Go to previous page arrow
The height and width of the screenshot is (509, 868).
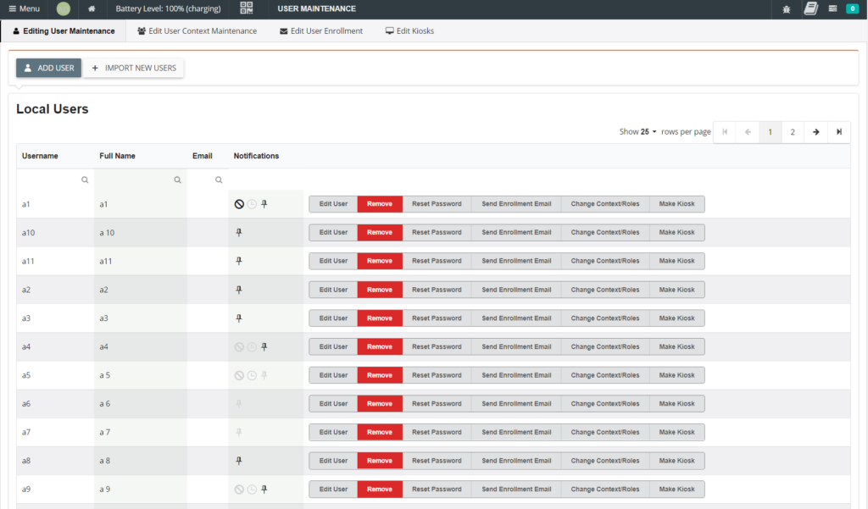pos(748,131)
